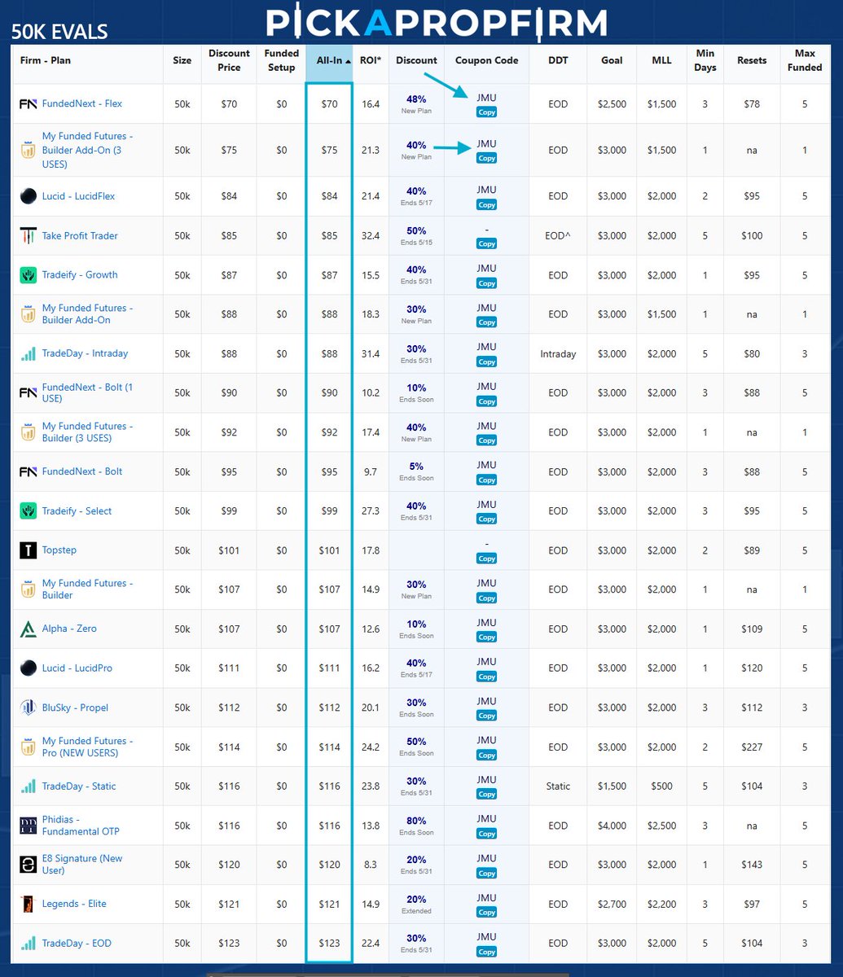
Task: Select the $4,000 goal value
Action: pyautogui.click(x=612, y=826)
